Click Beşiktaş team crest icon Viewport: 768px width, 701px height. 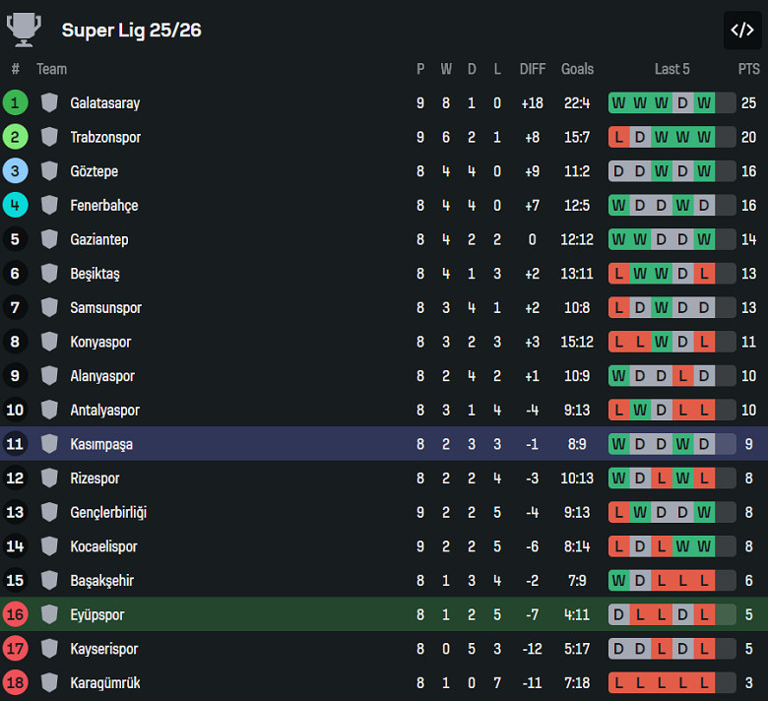[49, 274]
